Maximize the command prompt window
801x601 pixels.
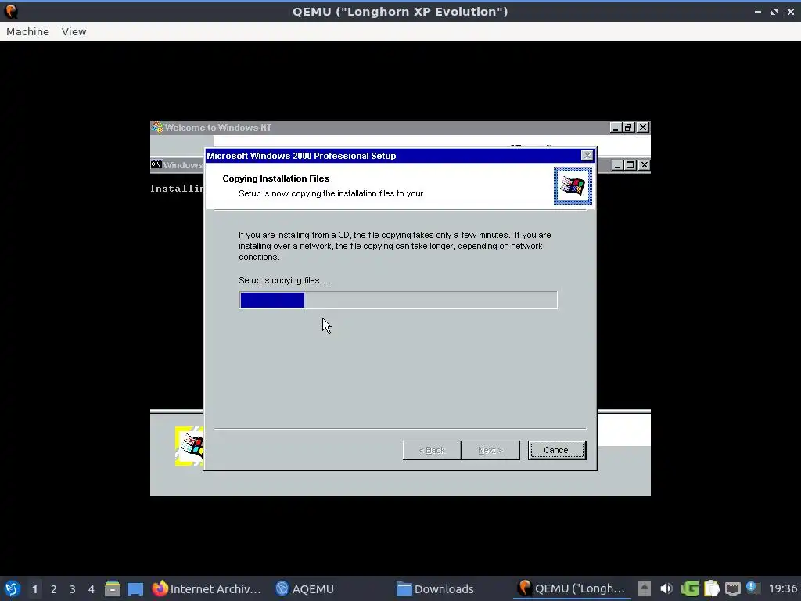[630, 165]
